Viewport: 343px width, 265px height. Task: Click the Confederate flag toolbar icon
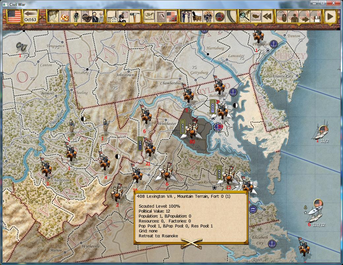click(x=172, y=16)
